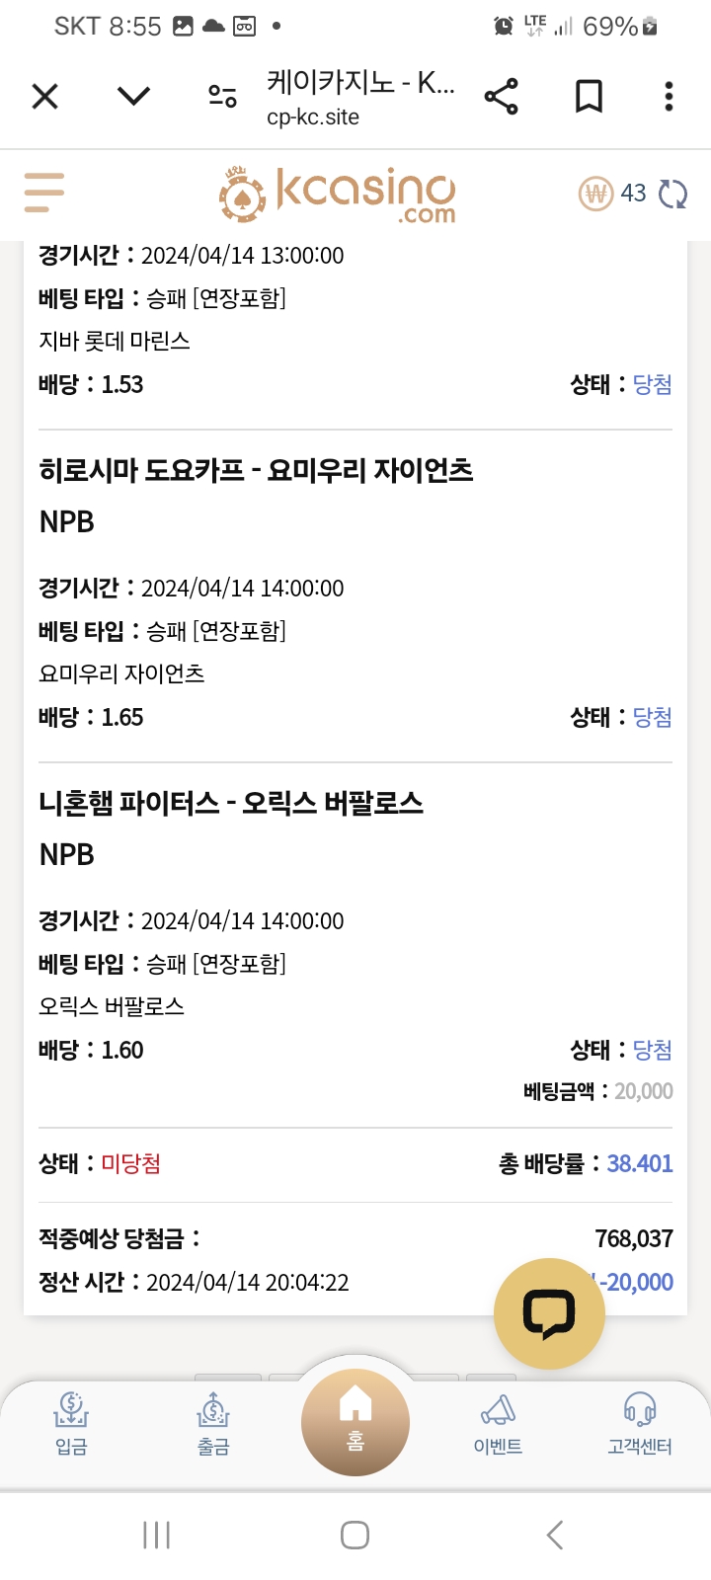Image resolution: width=711 pixels, height=1580 pixels.
Task: Open site settings tune icon
Action: click(x=222, y=97)
